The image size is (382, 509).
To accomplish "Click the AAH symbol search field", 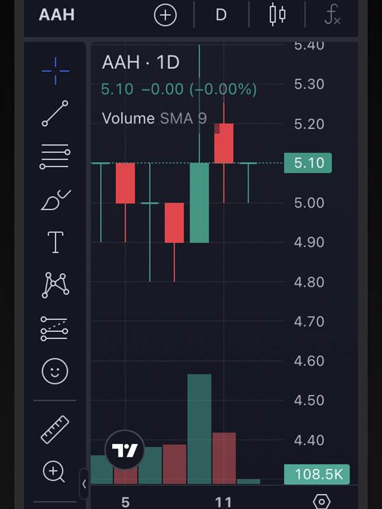I will [57, 15].
